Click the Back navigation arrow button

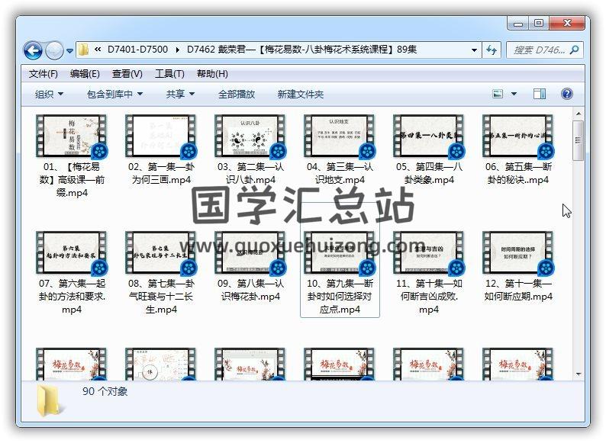(x=33, y=50)
